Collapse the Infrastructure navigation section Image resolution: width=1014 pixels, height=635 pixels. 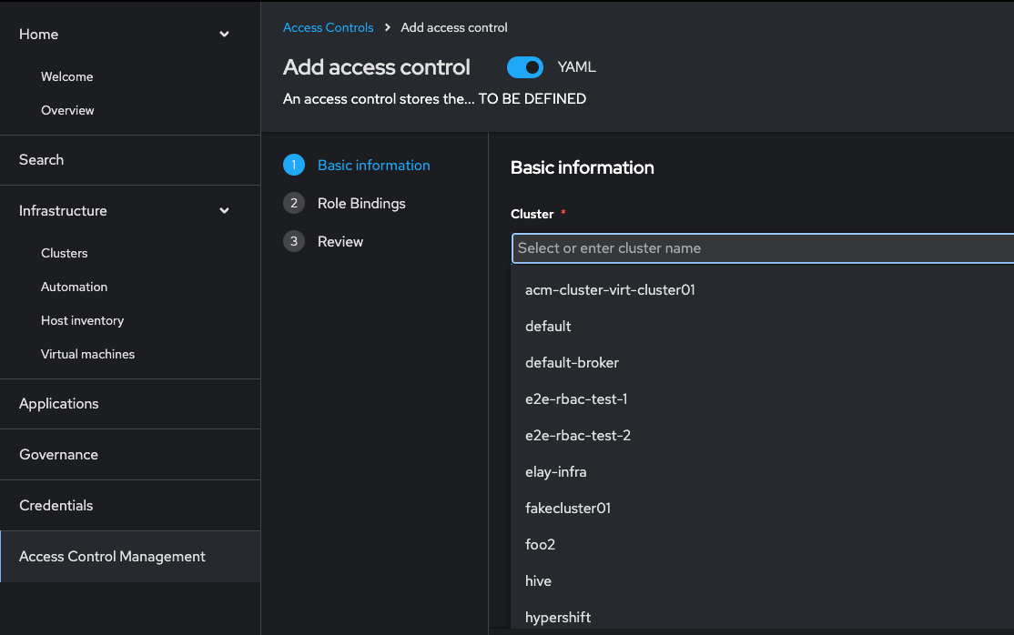point(224,211)
